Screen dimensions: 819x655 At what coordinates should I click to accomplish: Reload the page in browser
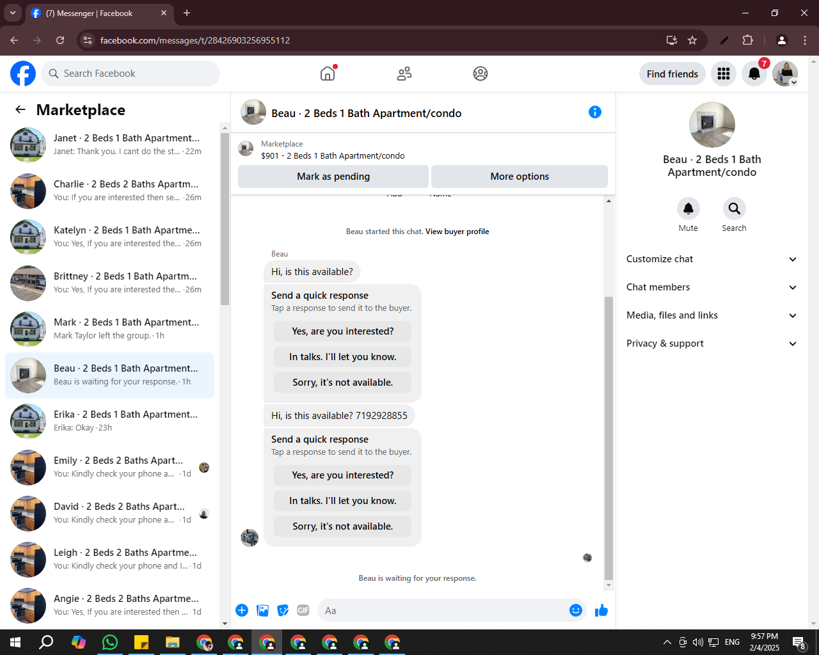click(x=60, y=40)
